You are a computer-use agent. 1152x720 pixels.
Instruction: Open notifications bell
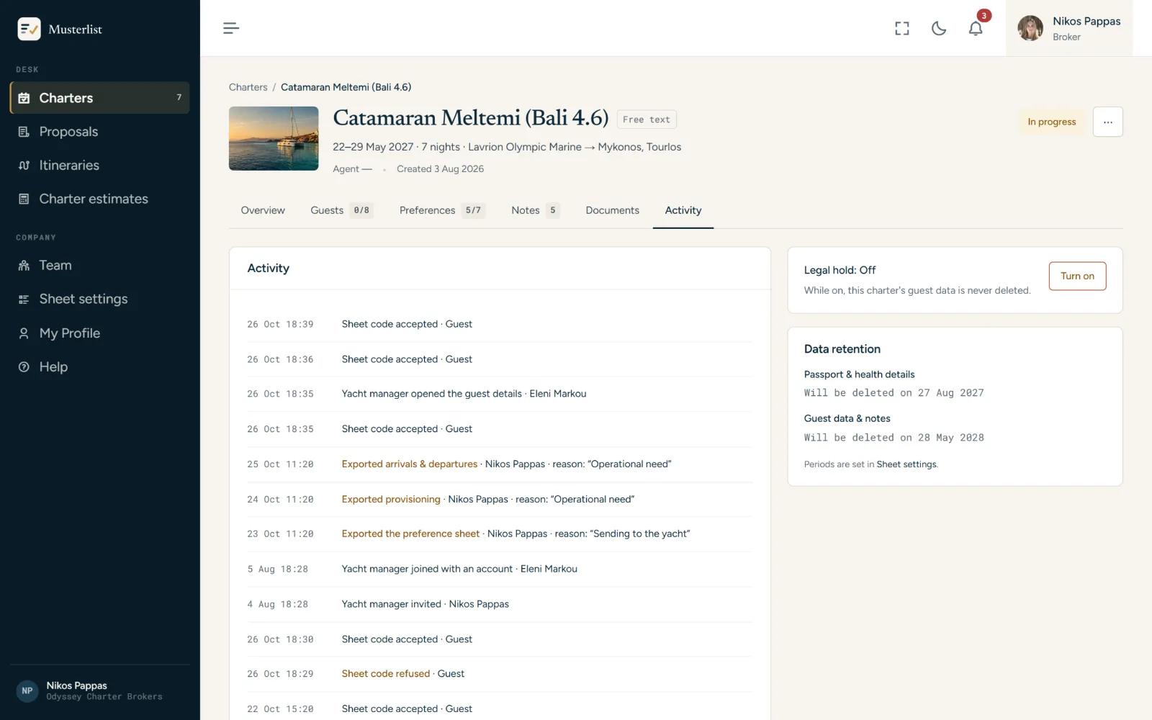coord(976,28)
